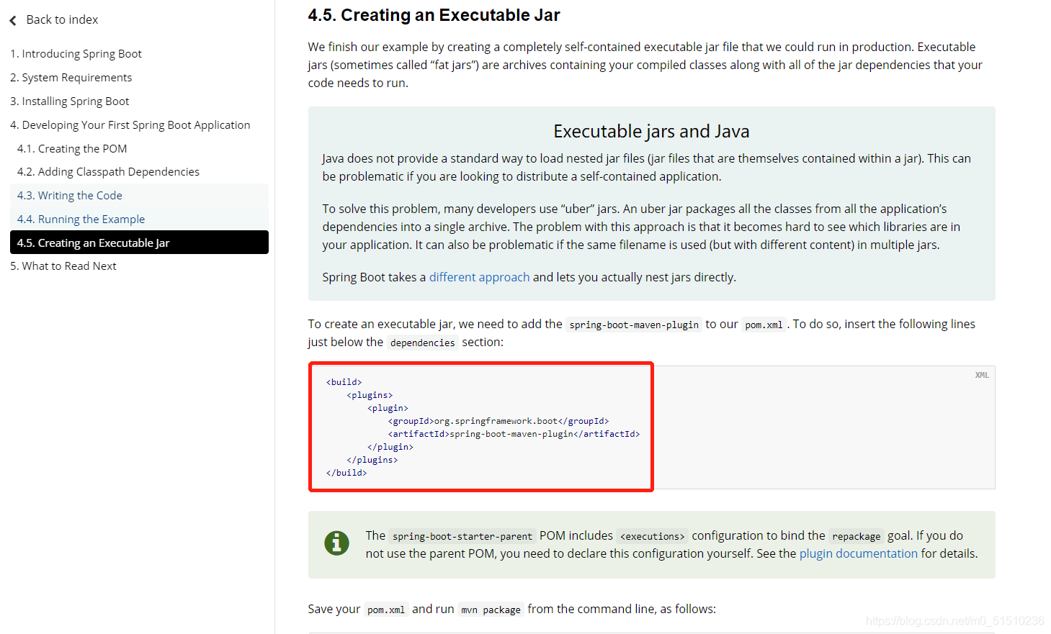Select 4.2. Adding Classpath Dependencies
Image resolution: width=1051 pixels, height=634 pixels.
(108, 172)
